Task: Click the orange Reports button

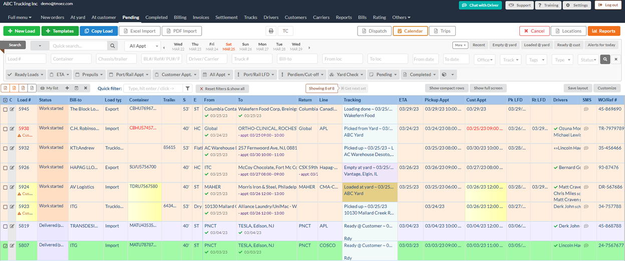Action: point(604,31)
